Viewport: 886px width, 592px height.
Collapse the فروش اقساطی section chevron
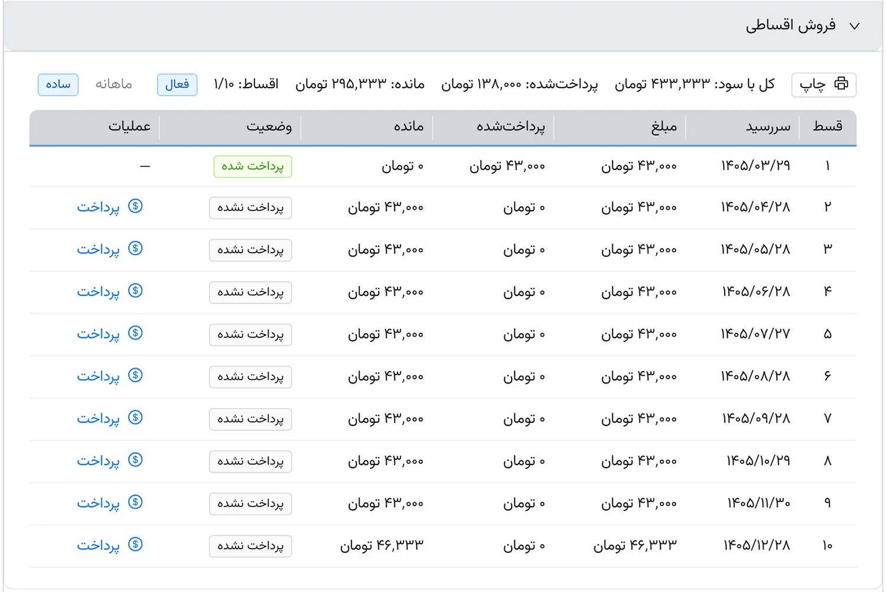click(854, 26)
